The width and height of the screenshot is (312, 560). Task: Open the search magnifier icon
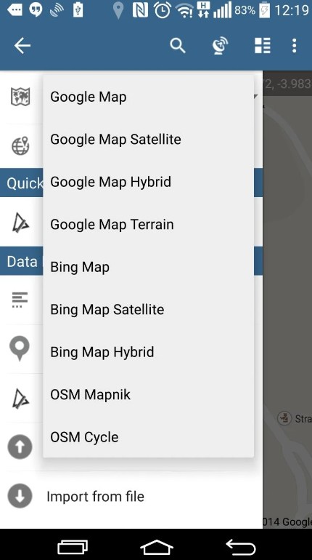coord(177,46)
